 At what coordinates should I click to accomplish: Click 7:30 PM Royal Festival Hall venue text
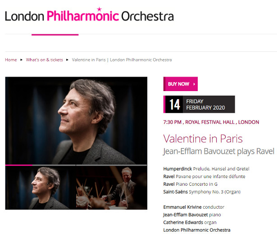pos(211,122)
